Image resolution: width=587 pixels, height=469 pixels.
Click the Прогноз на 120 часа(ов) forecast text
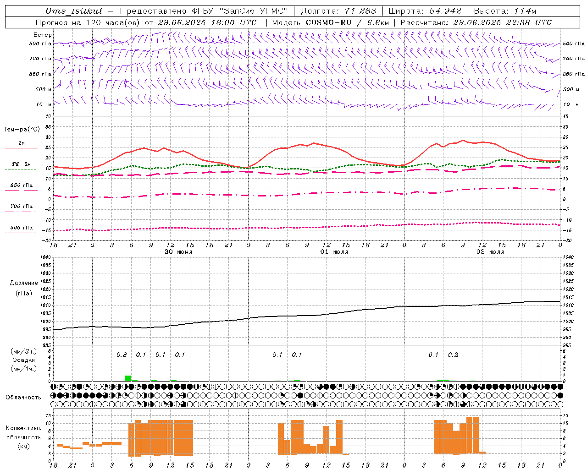(x=89, y=22)
